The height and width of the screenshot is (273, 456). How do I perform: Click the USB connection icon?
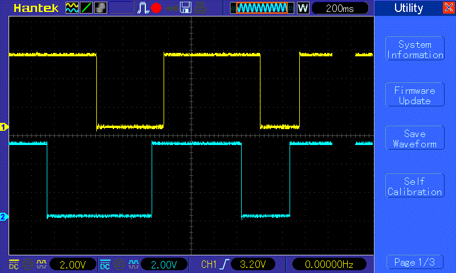tap(170, 8)
